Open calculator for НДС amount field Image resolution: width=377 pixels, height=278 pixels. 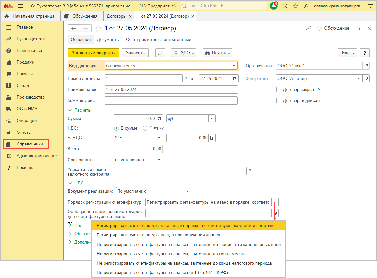click(212, 138)
